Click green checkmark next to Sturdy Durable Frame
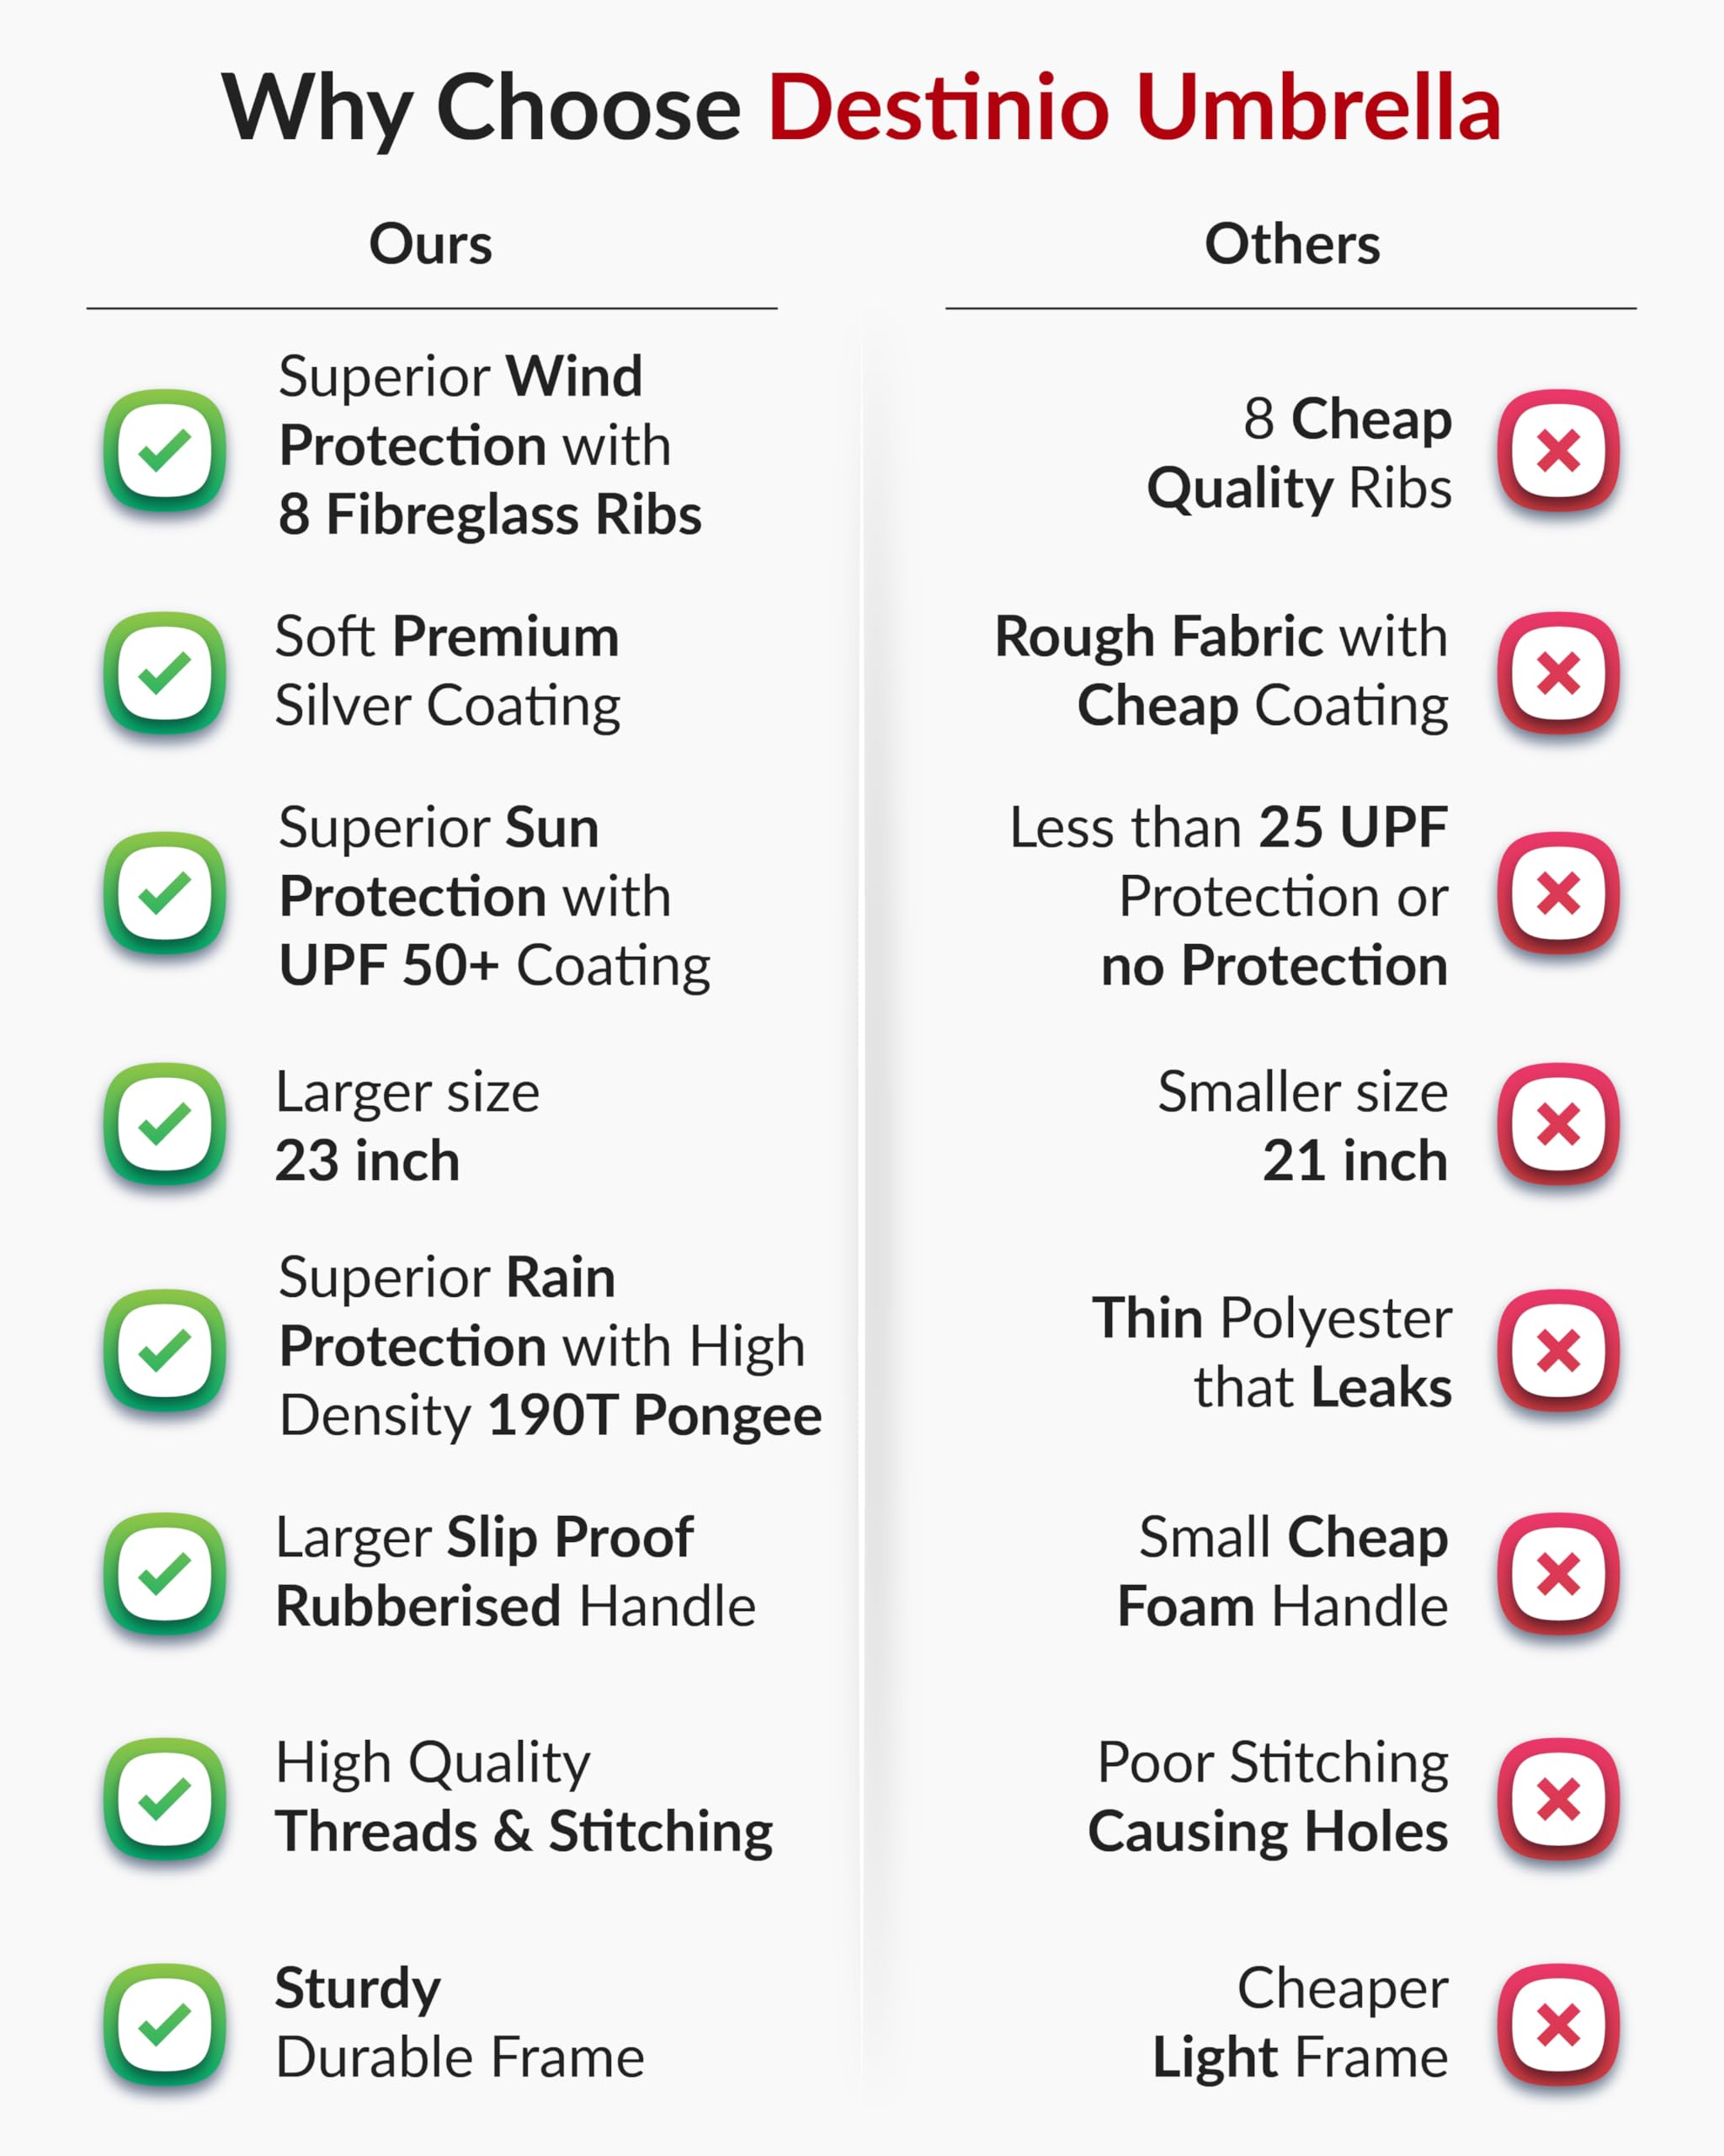Viewport: 1724px width, 2156px height. [x=165, y=2024]
